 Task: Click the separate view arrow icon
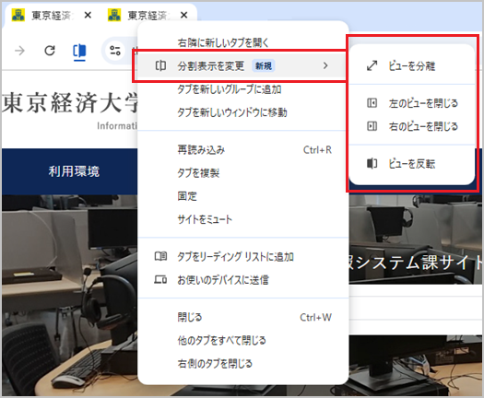372,65
